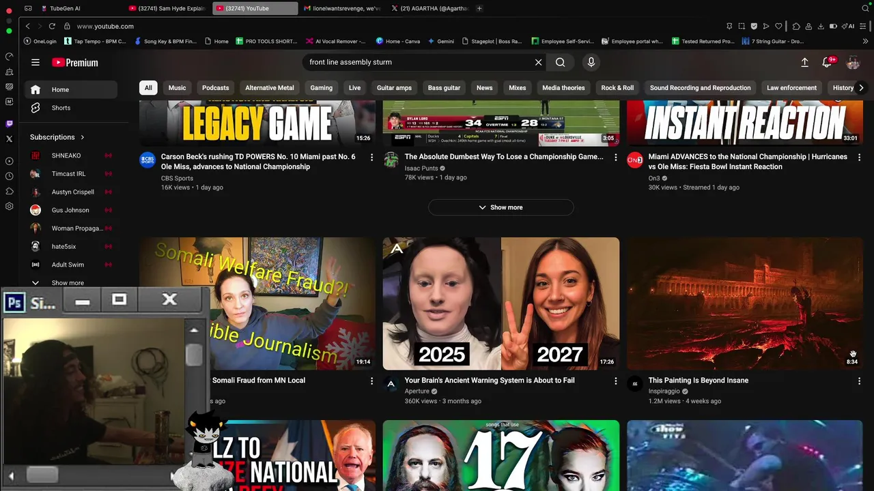This screenshot has height=491, width=874.
Task: Open Aperture channel avatar
Action: tap(391, 383)
